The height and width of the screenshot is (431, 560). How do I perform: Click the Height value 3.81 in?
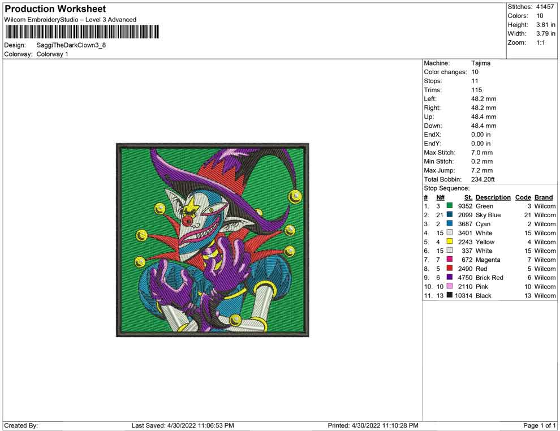tap(546, 25)
